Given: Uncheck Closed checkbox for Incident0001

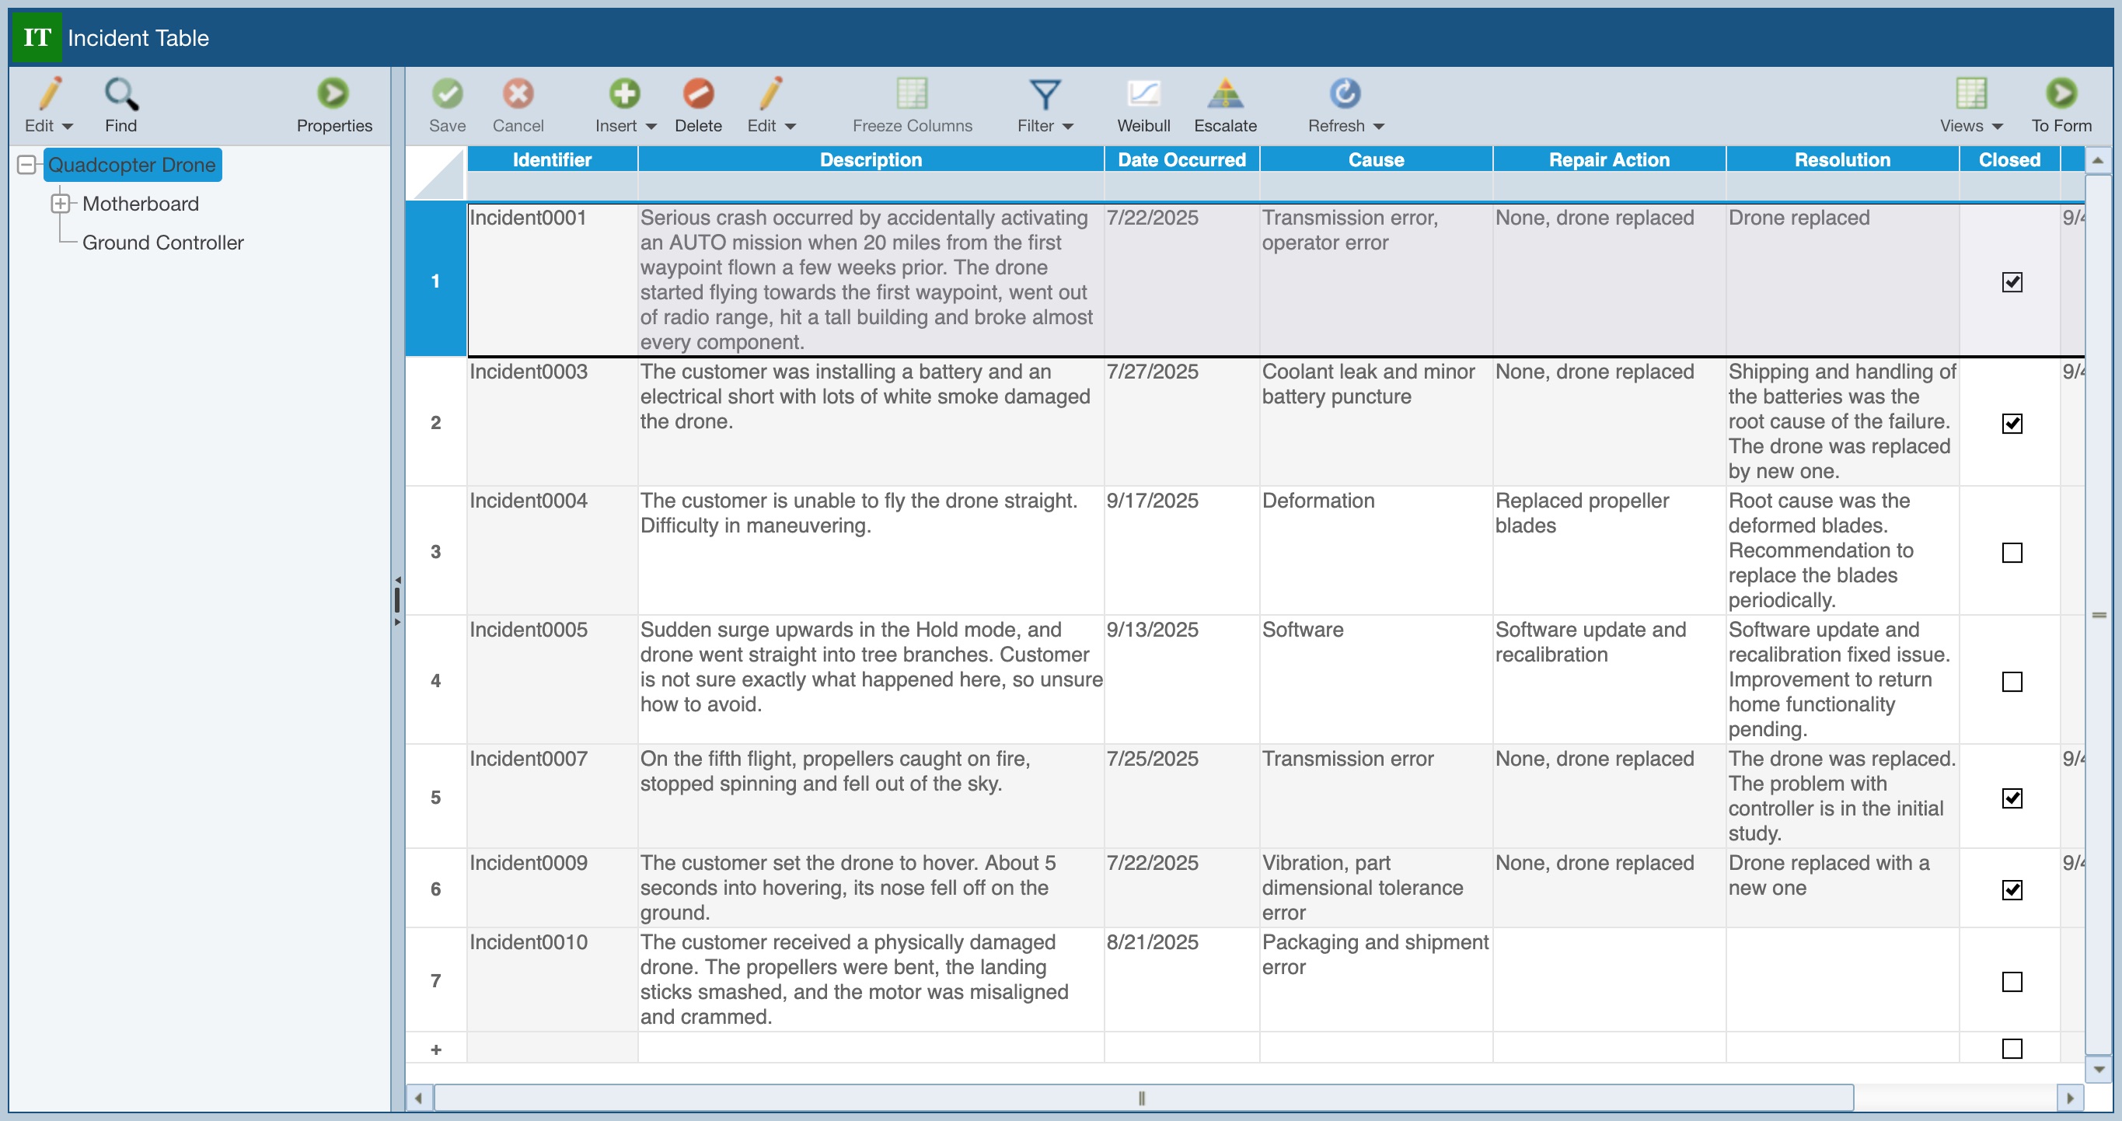Looking at the screenshot, I should [x=2011, y=282].
